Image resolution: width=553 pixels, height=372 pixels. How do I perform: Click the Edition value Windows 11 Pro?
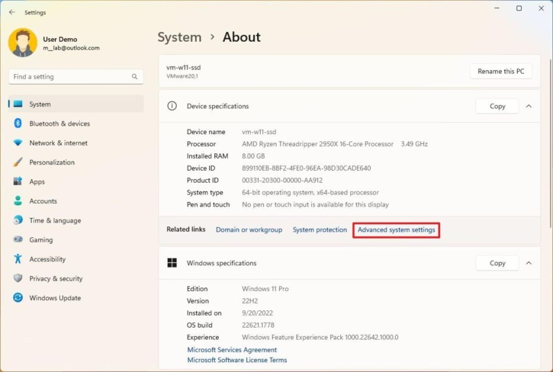265,289
